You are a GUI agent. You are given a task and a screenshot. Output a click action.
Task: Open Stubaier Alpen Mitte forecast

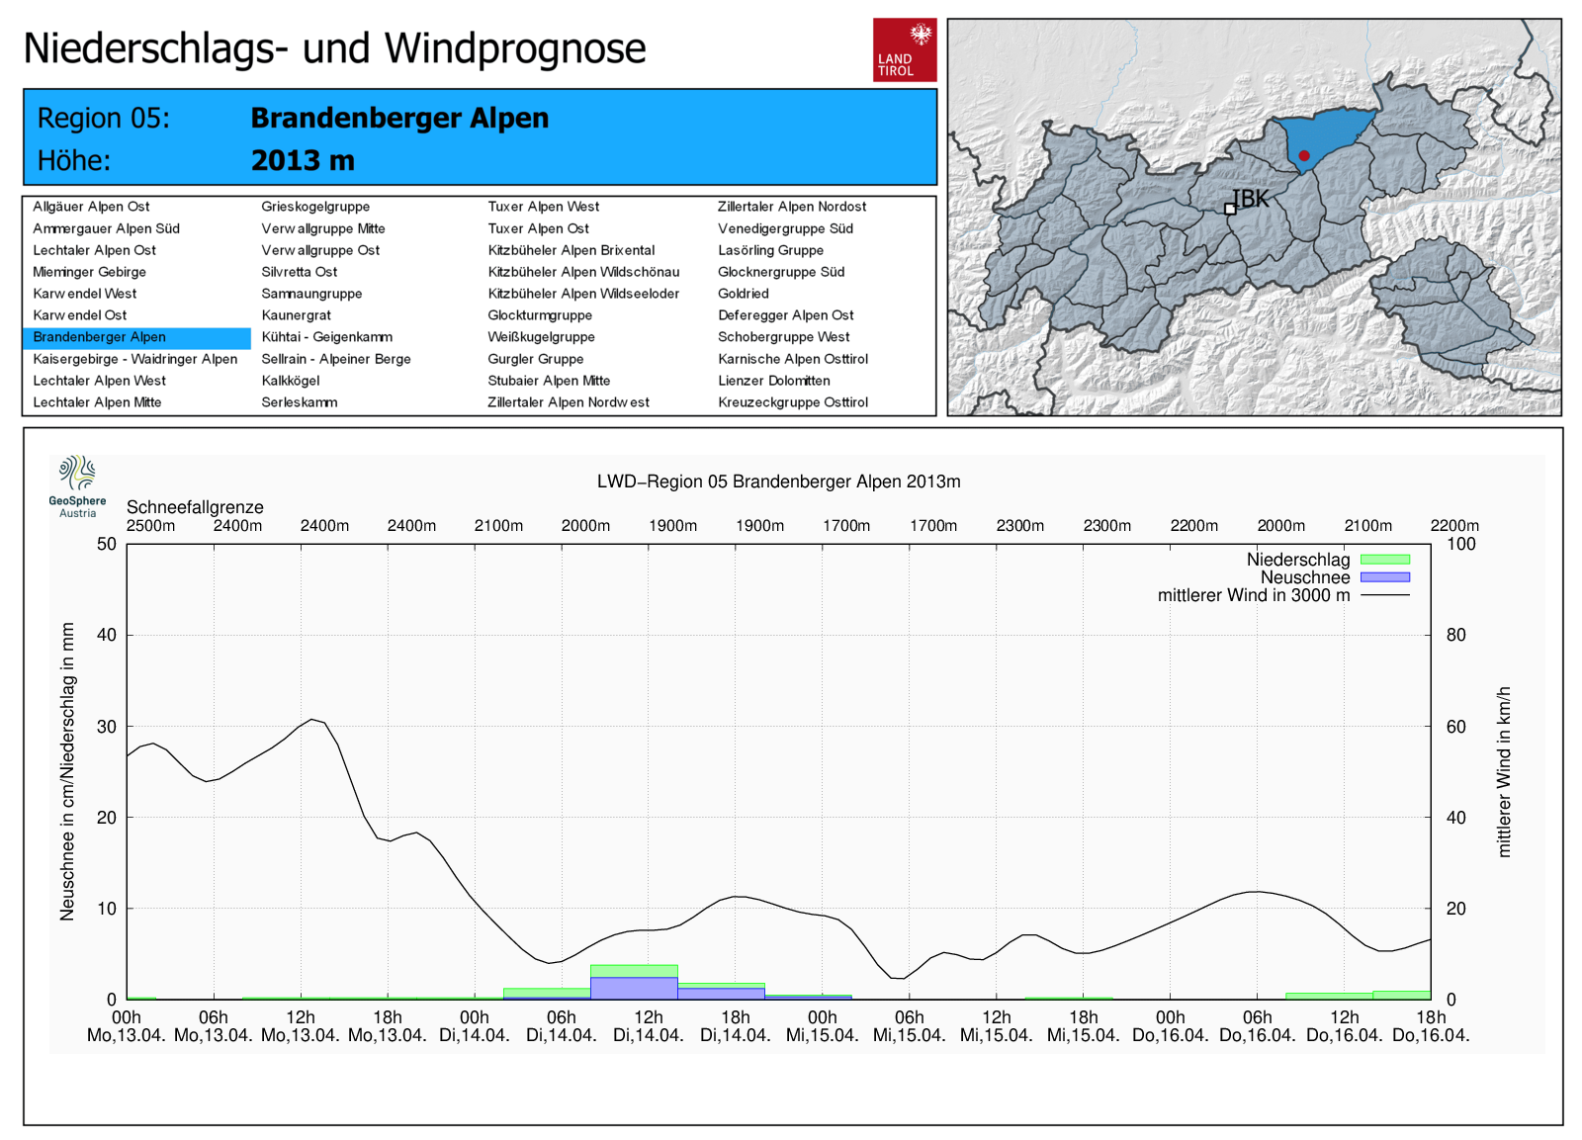[549, 381]
